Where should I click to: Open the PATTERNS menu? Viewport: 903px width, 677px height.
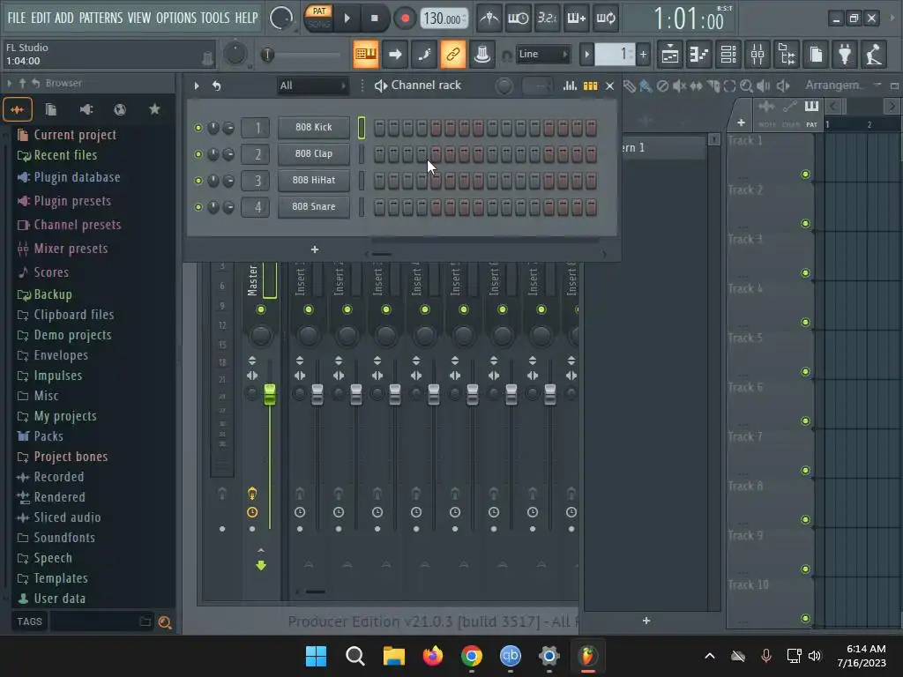[x=101, y=18]
